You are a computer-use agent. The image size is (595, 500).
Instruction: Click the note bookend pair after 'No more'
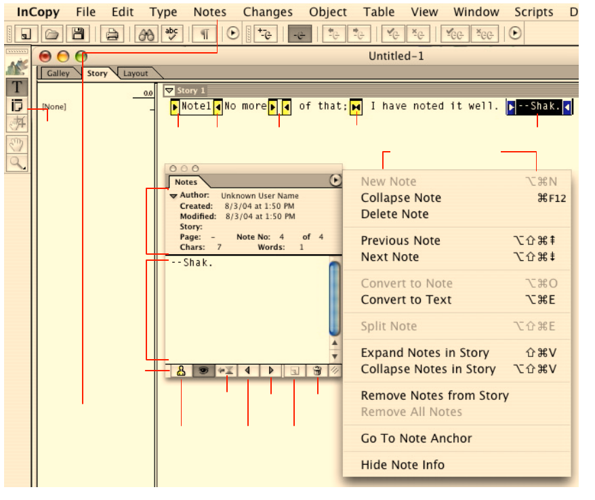coord(280,107)
